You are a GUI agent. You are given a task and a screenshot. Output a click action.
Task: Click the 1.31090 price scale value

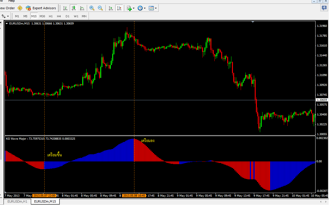pyautogui.click(x=322, y=75)
